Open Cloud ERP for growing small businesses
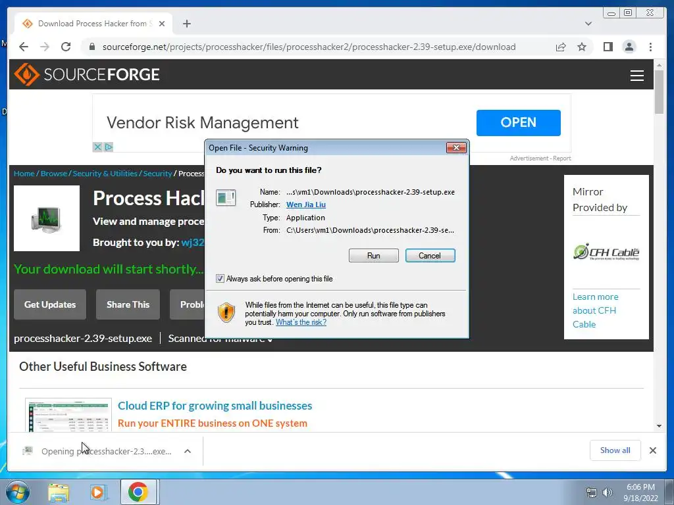Viewport: 674px width, 505px height. point(215,406)
